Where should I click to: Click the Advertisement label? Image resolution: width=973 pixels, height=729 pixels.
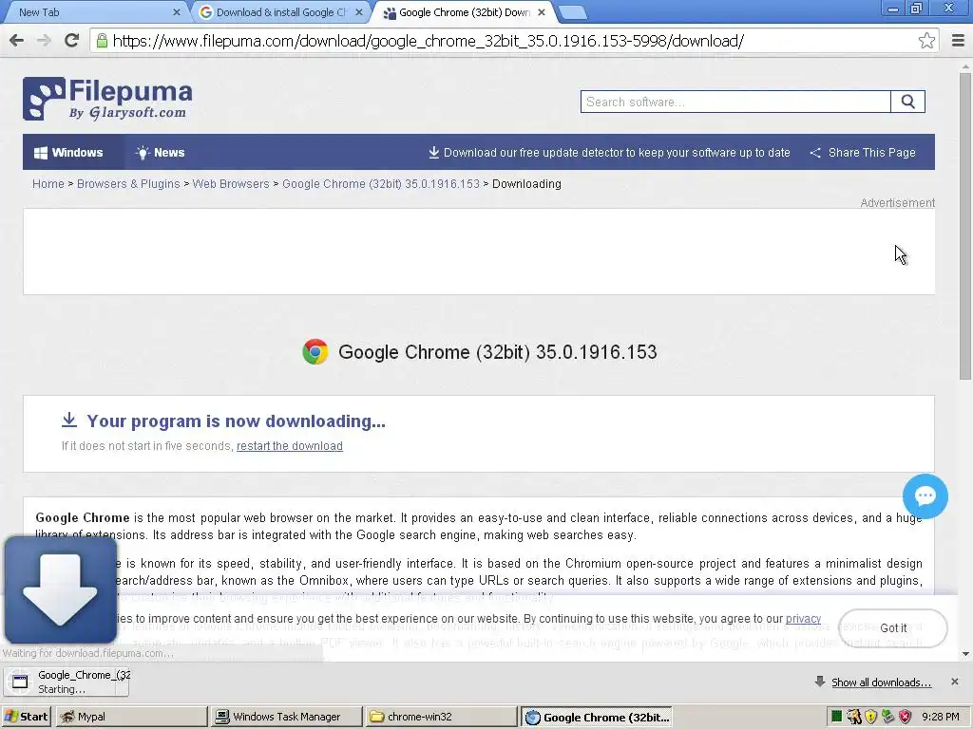897,203
